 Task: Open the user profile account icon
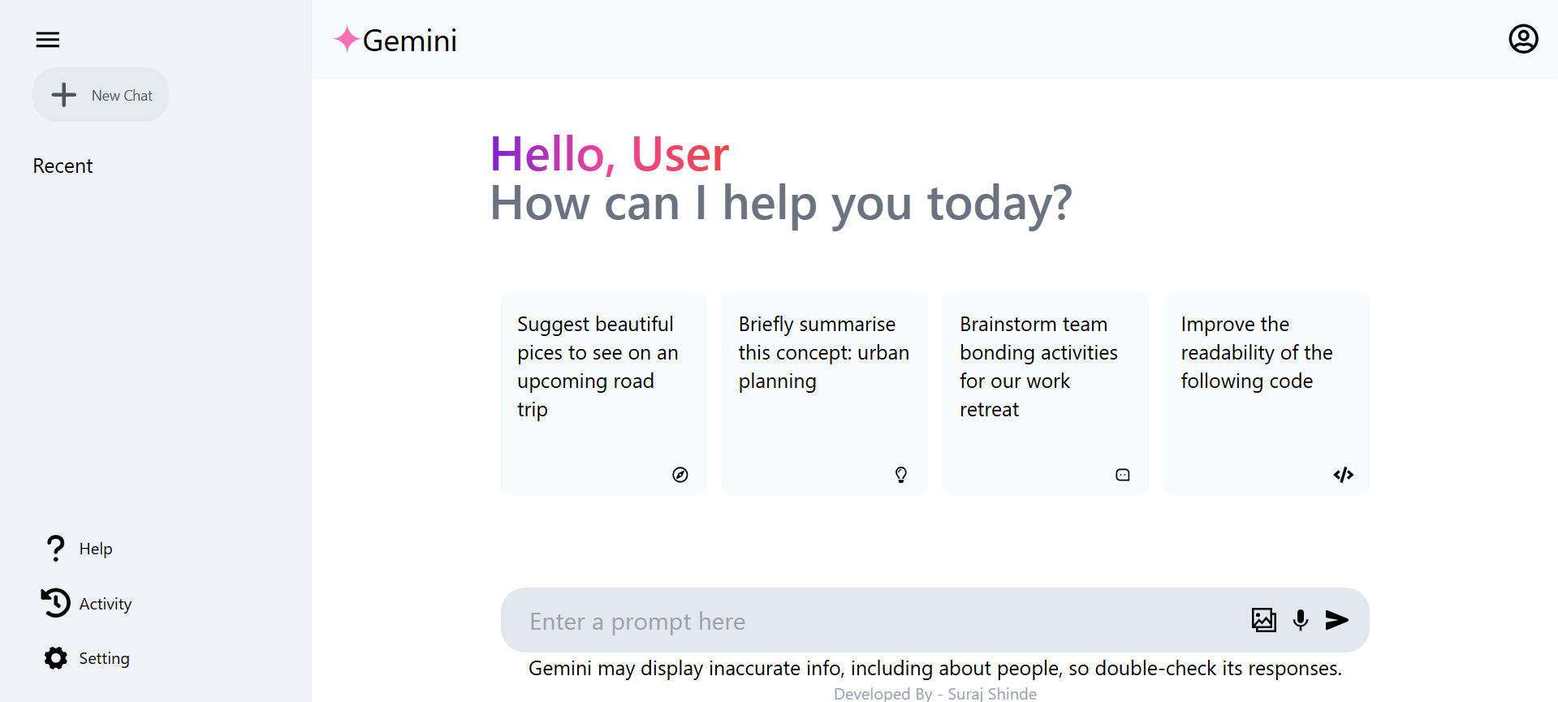(1523, 39)
